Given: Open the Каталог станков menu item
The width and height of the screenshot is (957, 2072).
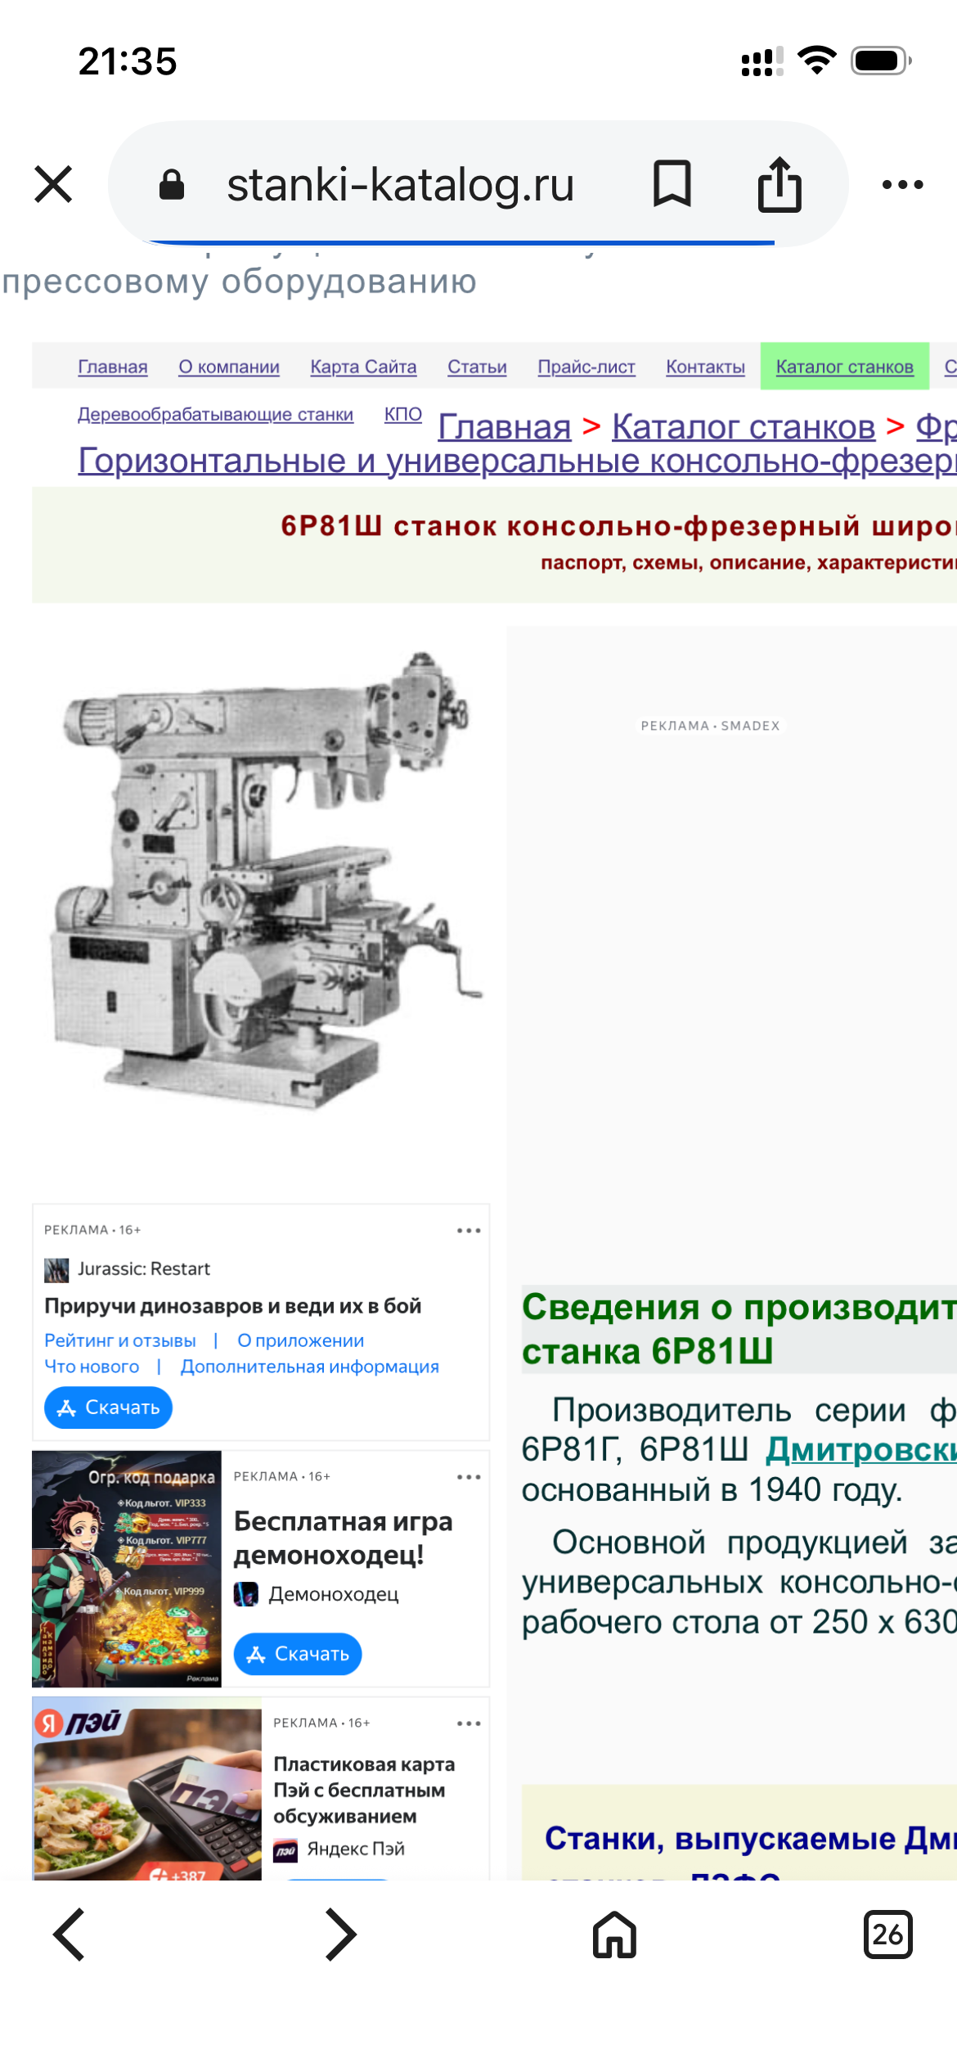Looking at the screenshot, I should (x=844, y=367).
